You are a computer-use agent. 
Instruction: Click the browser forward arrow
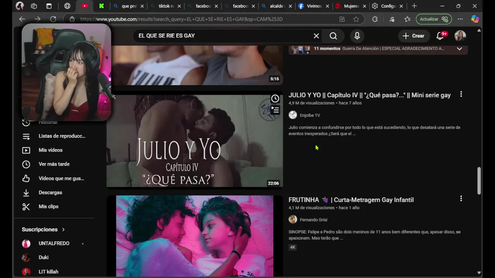(x=38, y=19)
